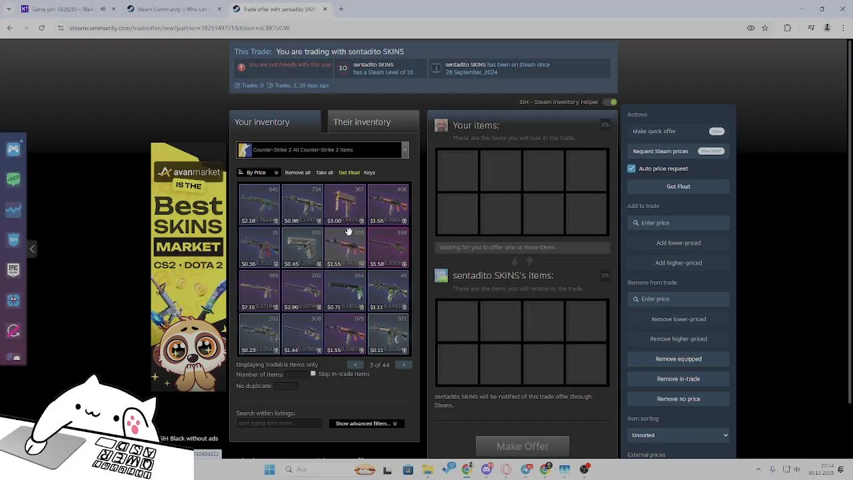
Task: Click Remove all in inventory toolbar
Action: (297, 173)
